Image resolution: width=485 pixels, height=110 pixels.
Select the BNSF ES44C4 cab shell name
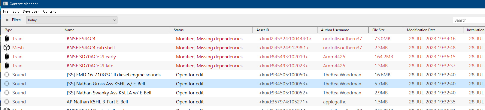tap(91, 47)
